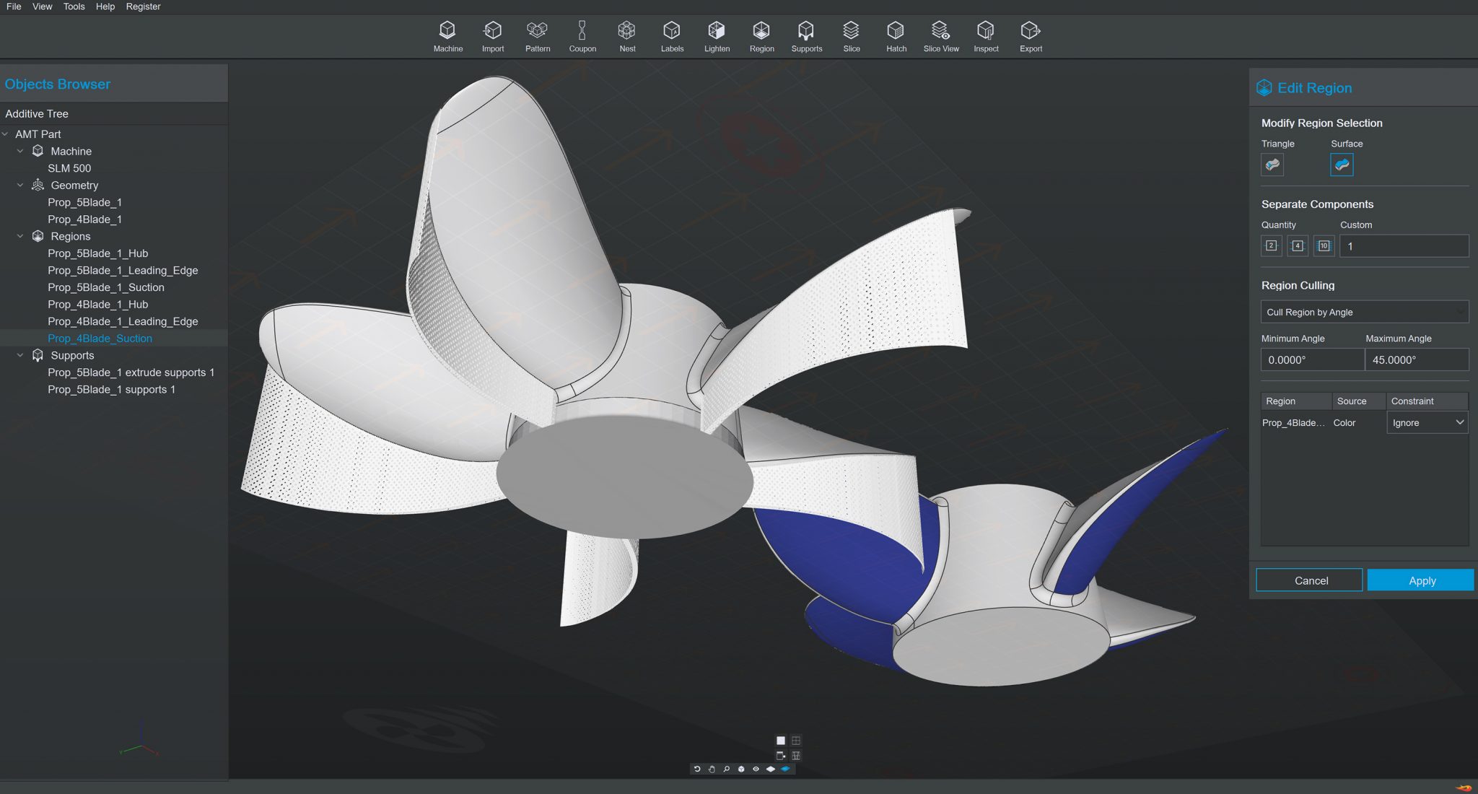The height and width of the screenshot is (794, 1478).
Task: Open the Nest tool
Action: point(627,35)
